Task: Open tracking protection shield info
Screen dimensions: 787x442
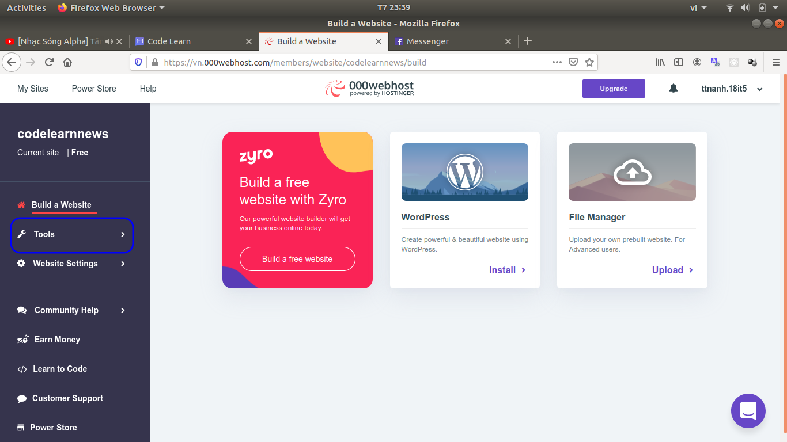Action: 138,62
